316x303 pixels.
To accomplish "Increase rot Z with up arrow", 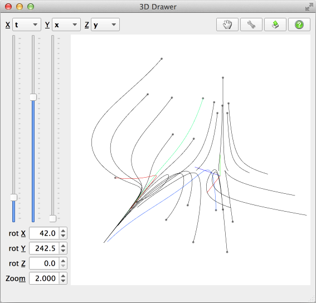I will coord(63,261).
